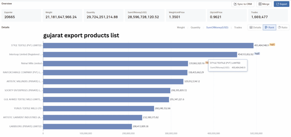Screen dimensions: 291x137
Task: Click the Sync to CRM button
Action: click(243, 4)
